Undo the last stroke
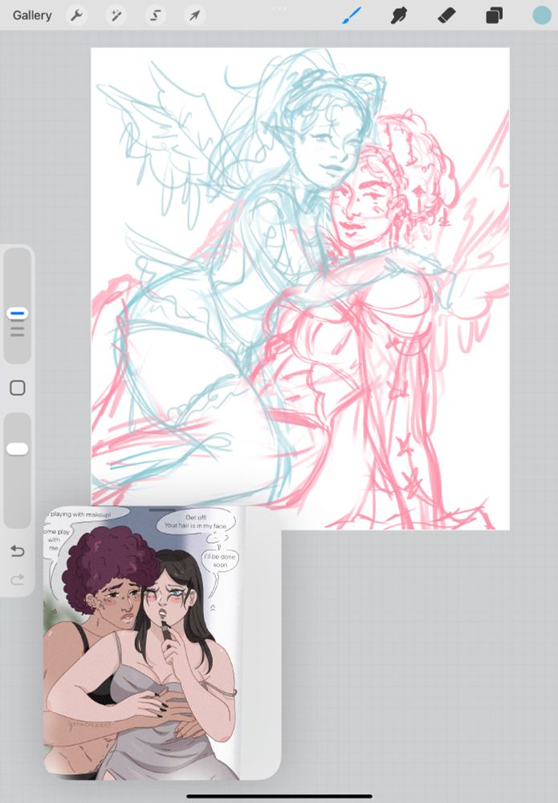The height and width of the screenshot is (803, 558). click(18, 551)
